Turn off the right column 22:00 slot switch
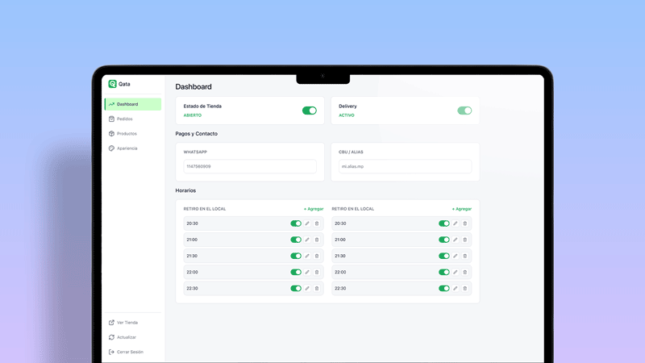The height and width of the screenshot is (363, 645). pos(444,272)
